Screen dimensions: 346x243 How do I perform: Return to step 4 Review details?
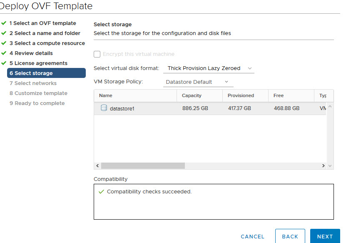(31, 53)
